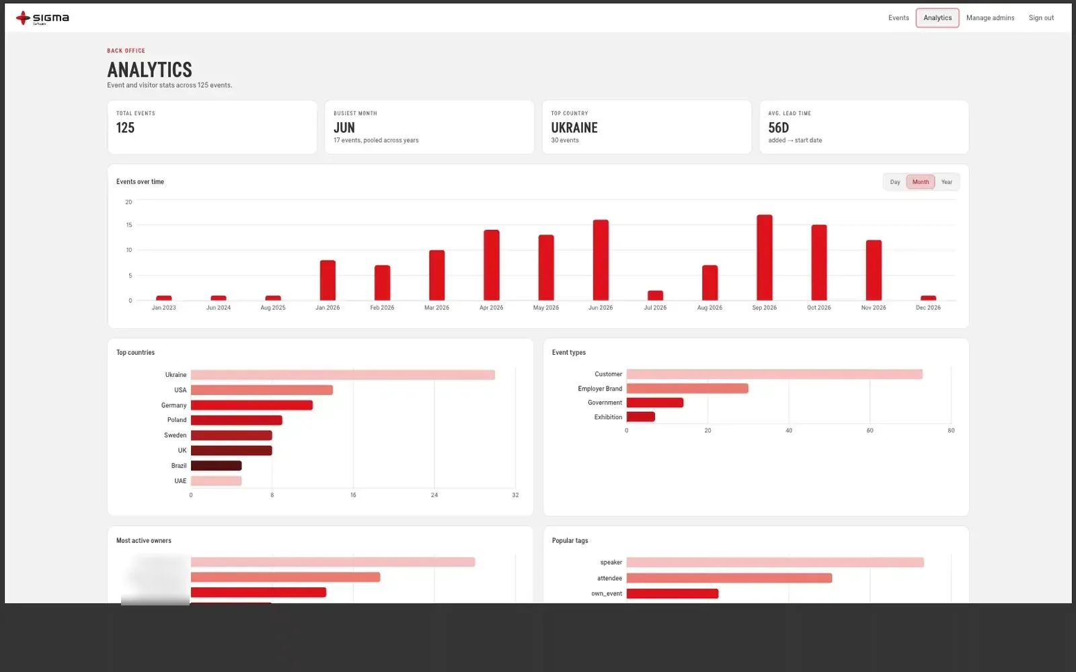Select the Apr 2026 events bar
The height and width of the screenshot is (672, 1076).
(492, 265)
